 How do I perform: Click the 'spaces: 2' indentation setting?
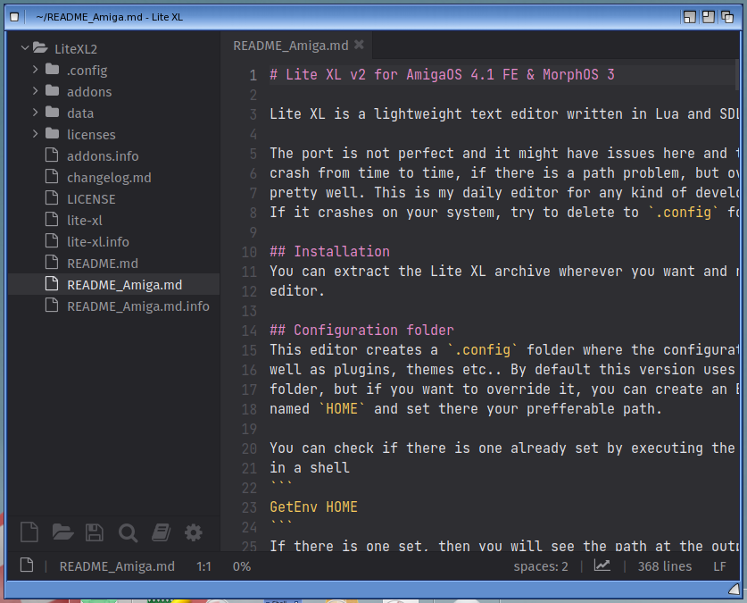tap(540, 566)
